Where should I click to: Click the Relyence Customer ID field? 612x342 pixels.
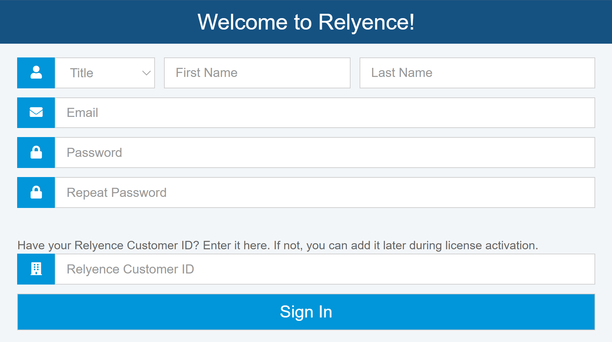(x=325, y=269)
